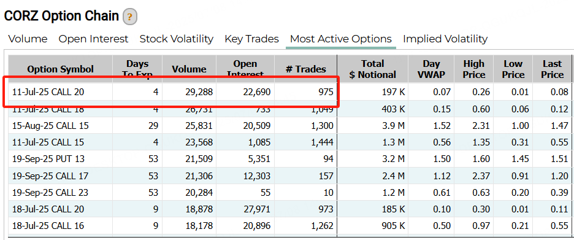Select the Most Active Options tab

pyautogui.click(x=341, y=39)
